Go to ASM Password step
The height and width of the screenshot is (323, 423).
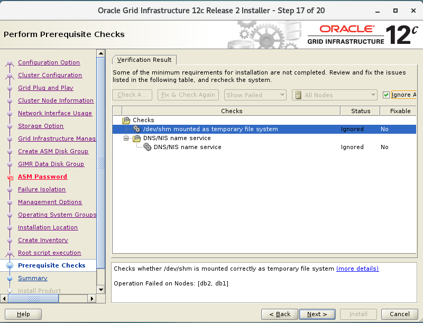point(43,177)
